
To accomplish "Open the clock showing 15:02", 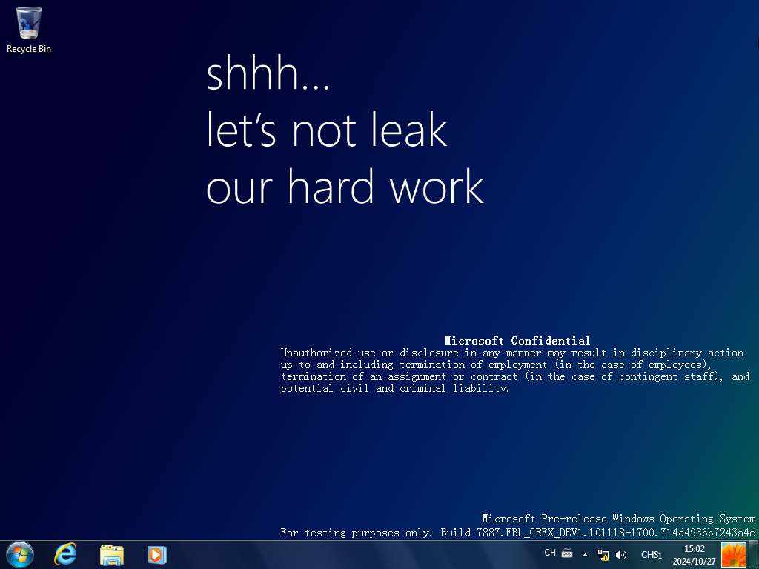I will coord(694,555).
